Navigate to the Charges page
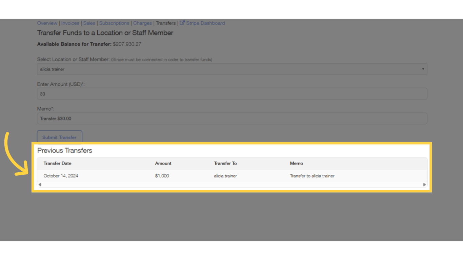463x260 pixels. tap(142, 23)
